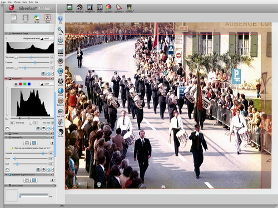Open the Histogramme de sortie dropdown
Screen dimensions: 278x208
tap(47, 38)
